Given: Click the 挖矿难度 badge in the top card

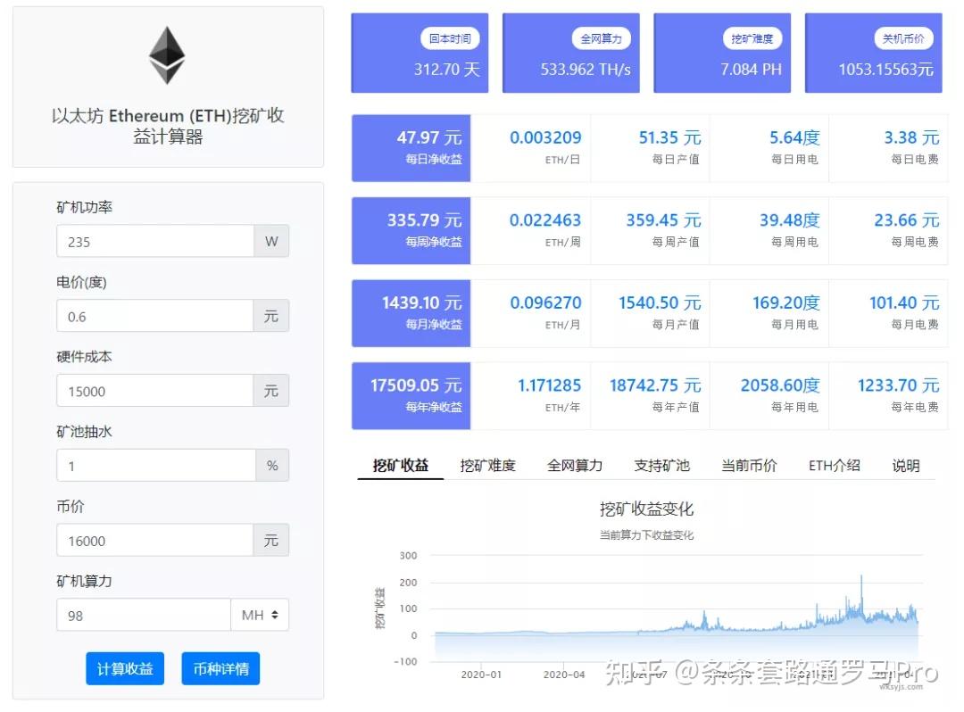Looking at the screenshot, I should (752, 38).
